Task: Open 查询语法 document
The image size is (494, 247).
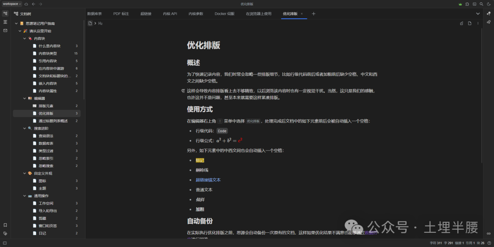Action: pos(47,136)
